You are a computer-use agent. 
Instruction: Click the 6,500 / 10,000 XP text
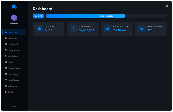pyautogui.click(x=107, y=16)
